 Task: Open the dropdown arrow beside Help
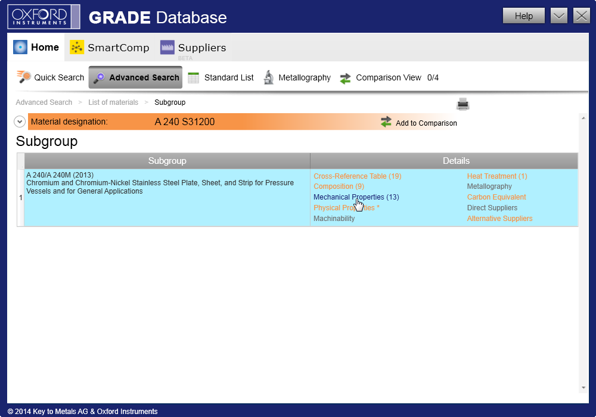click(559, 16)
